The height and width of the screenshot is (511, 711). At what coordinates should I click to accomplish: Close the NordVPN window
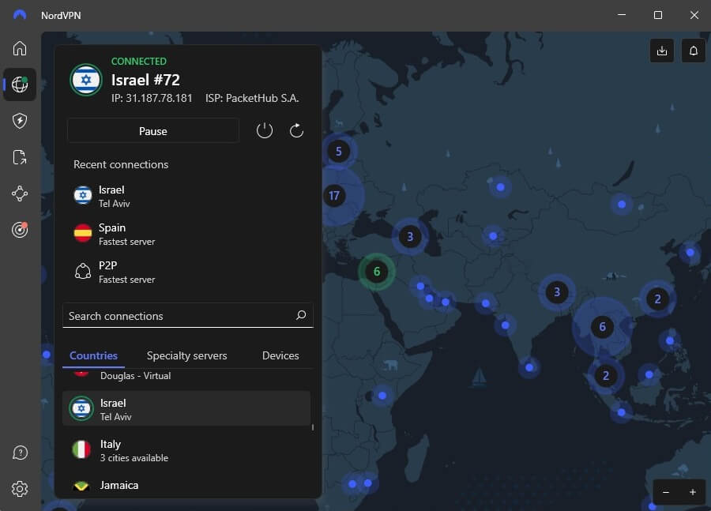(694, 15)
